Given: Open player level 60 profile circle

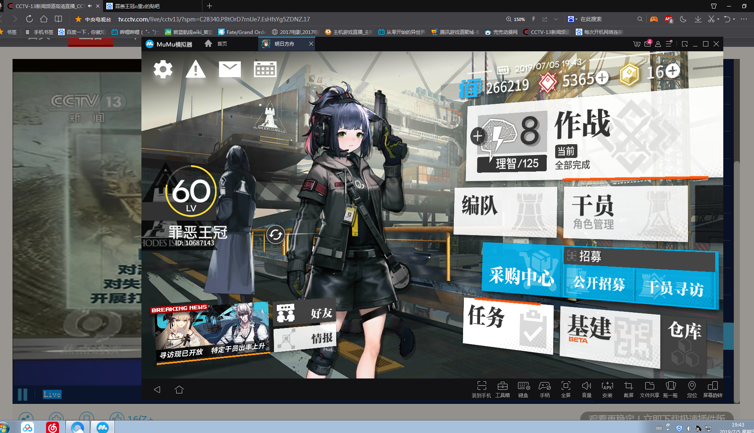Looking at the screenshot, I should point(191,191).
